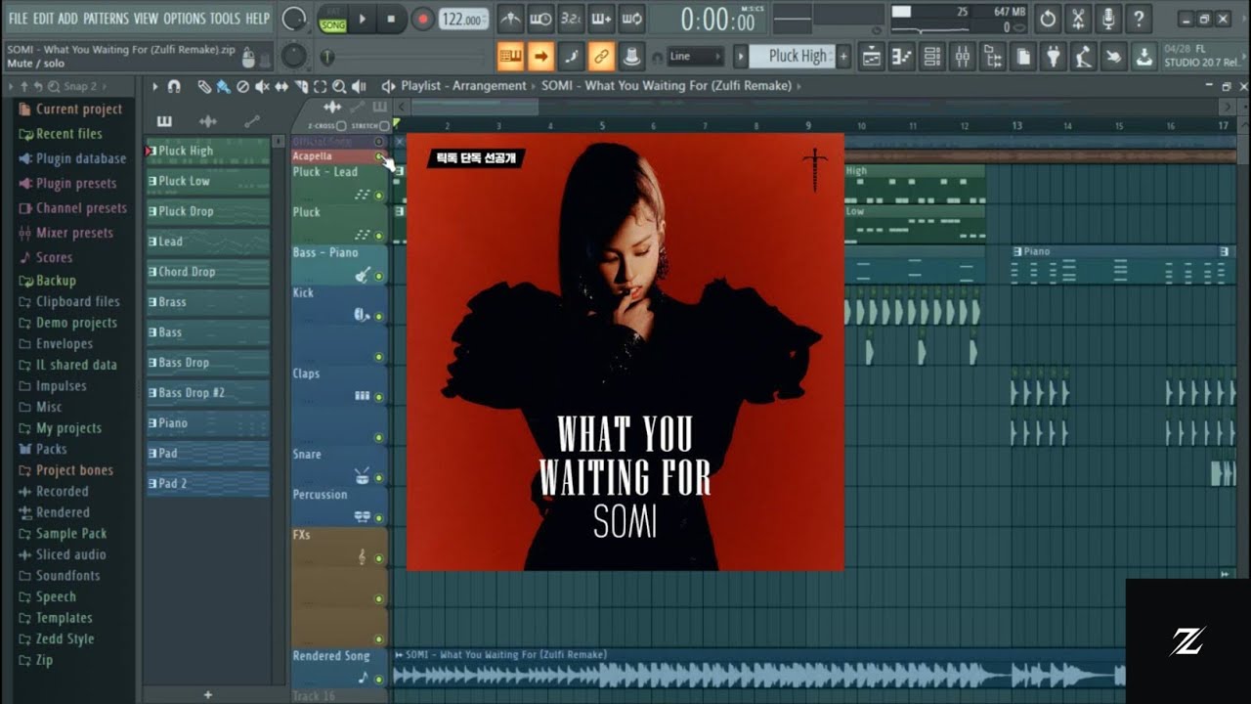
Task: Open the plugin picker plug icon
Action: click(x=1053, y=57)
